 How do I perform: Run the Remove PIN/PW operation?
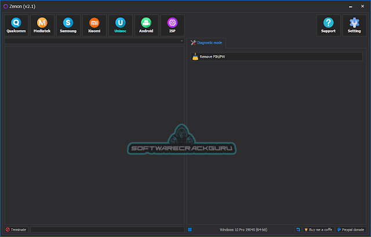point(277,57)
